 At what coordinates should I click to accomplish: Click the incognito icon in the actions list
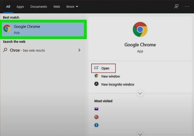click(x=96, y=84)
